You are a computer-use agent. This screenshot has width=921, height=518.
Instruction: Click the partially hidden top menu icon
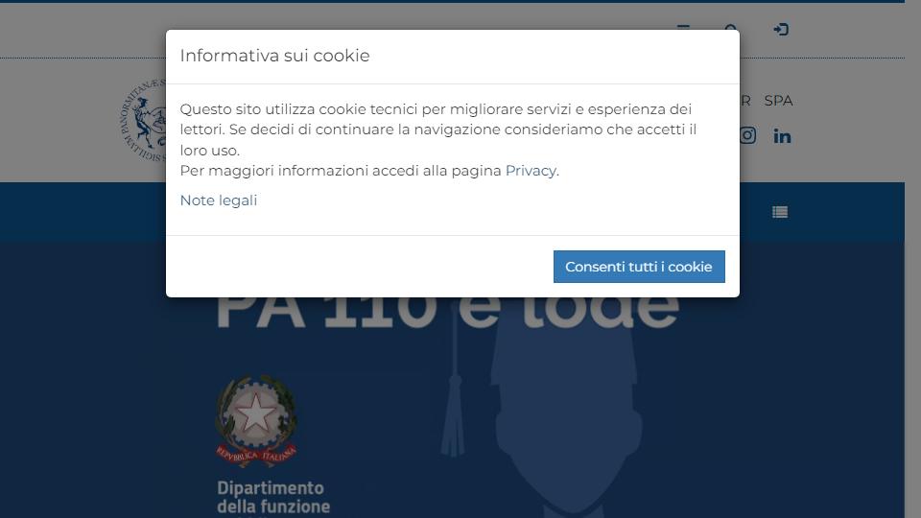click(683, 27)
